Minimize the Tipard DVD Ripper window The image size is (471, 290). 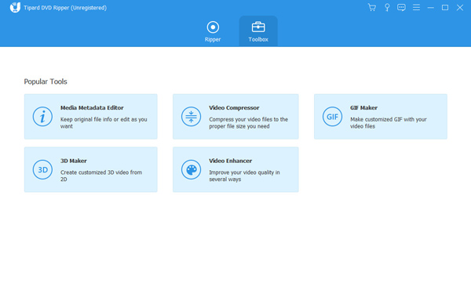coord(430,8)
